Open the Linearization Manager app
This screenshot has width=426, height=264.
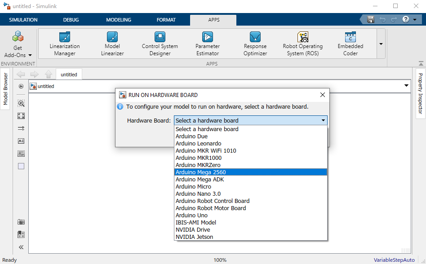click(65, 44)
